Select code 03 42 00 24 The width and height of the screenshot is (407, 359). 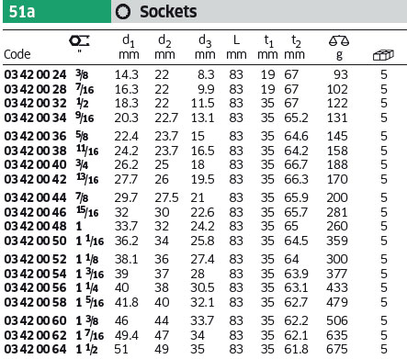tap(35, 74)
